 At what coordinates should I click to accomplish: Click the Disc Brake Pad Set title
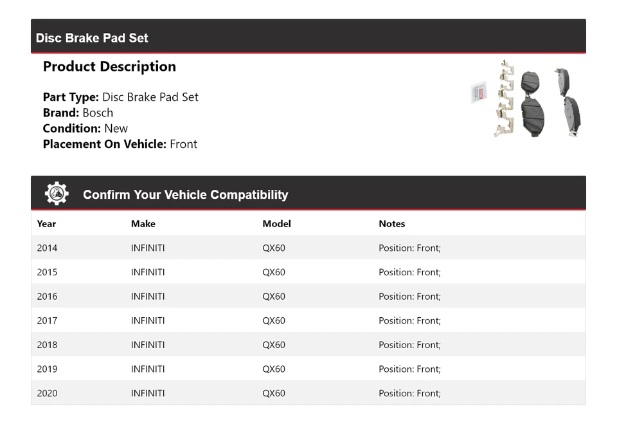[92, 38]
